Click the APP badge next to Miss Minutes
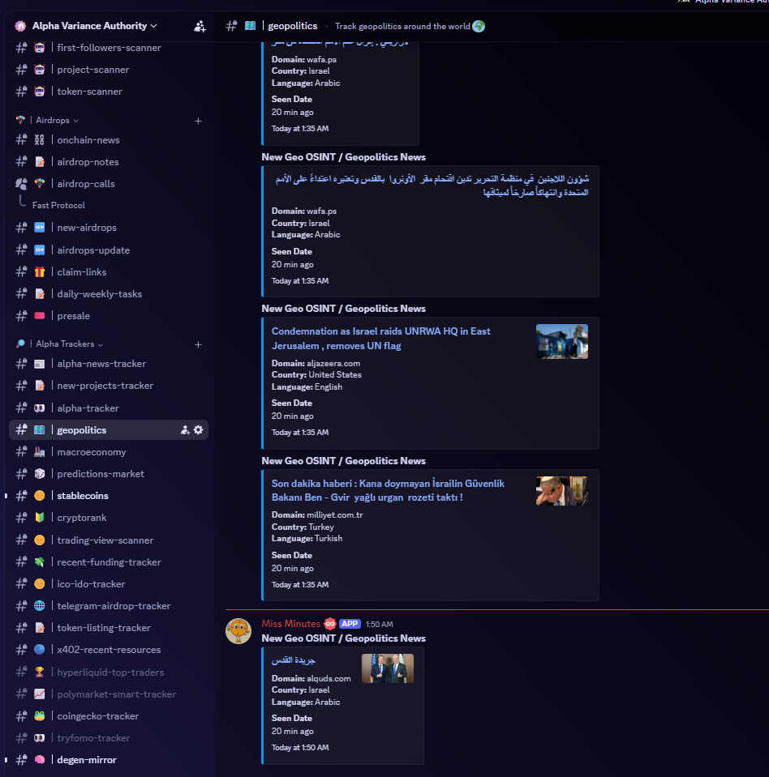 tap(350, 624)
